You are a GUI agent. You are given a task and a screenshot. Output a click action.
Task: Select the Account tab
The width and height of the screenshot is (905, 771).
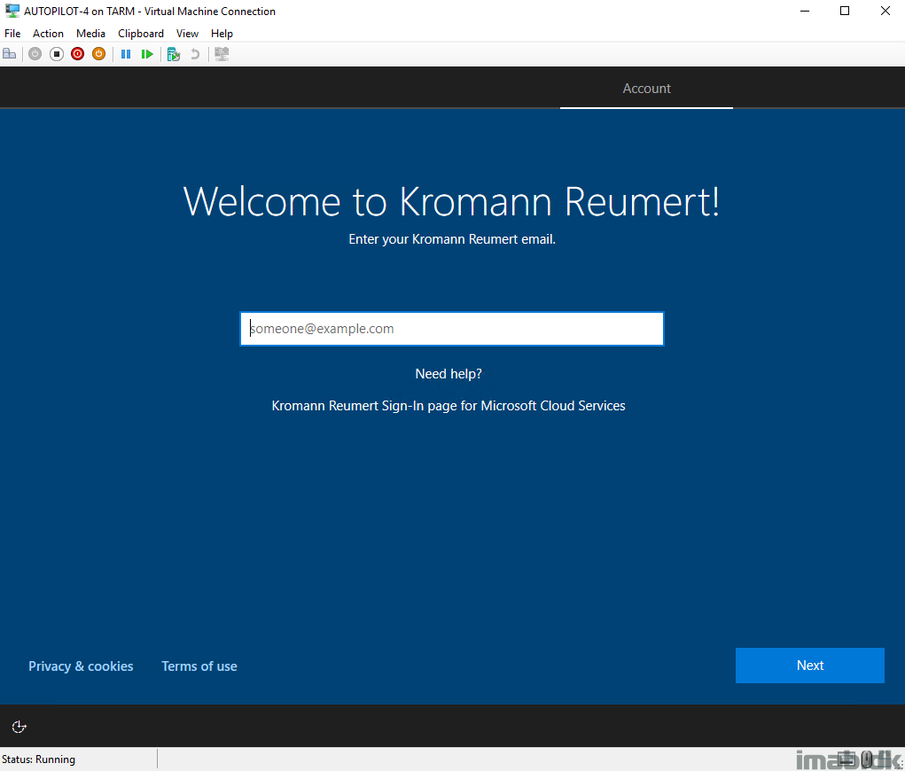646,89
